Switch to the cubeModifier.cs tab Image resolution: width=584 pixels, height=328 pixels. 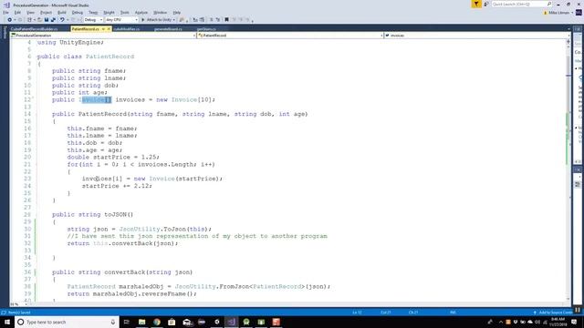coord(127,29)
